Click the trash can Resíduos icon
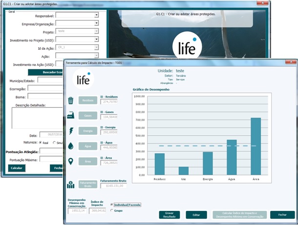The height and width of the screenshot is (225, 298). pos(71,101)
